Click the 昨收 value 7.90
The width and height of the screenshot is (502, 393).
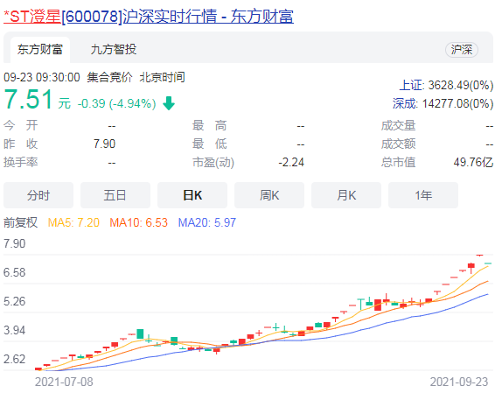click(x=104, y=144)
